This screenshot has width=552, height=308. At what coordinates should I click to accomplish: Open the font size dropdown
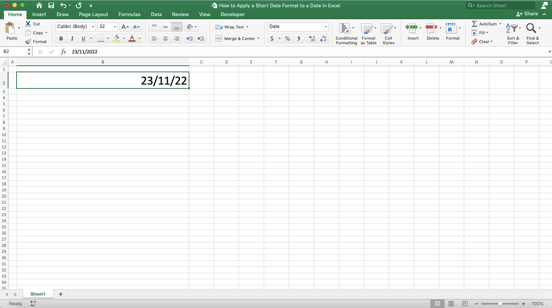pyautogui.click(x=114, y=27)
